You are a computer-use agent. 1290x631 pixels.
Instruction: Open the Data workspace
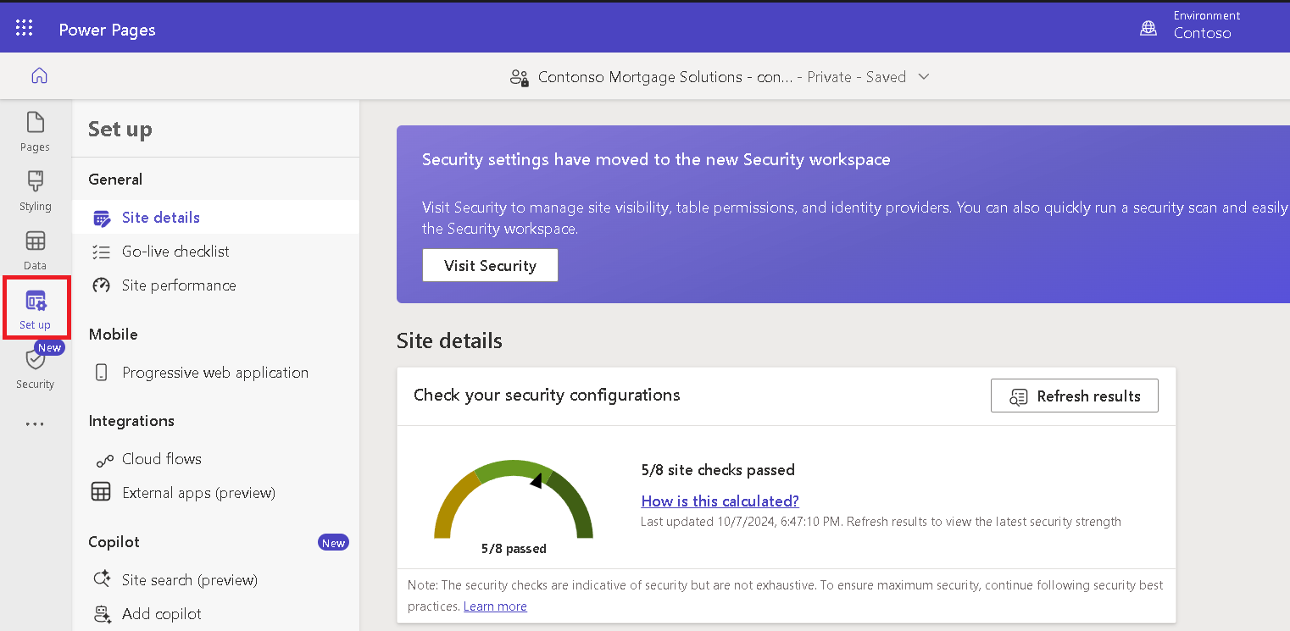coord(35,250)
